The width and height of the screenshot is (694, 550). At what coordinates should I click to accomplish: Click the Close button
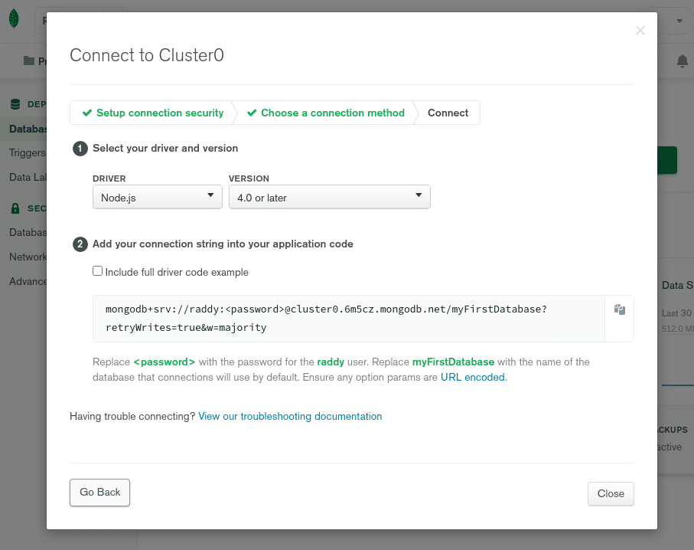point(611,494)
